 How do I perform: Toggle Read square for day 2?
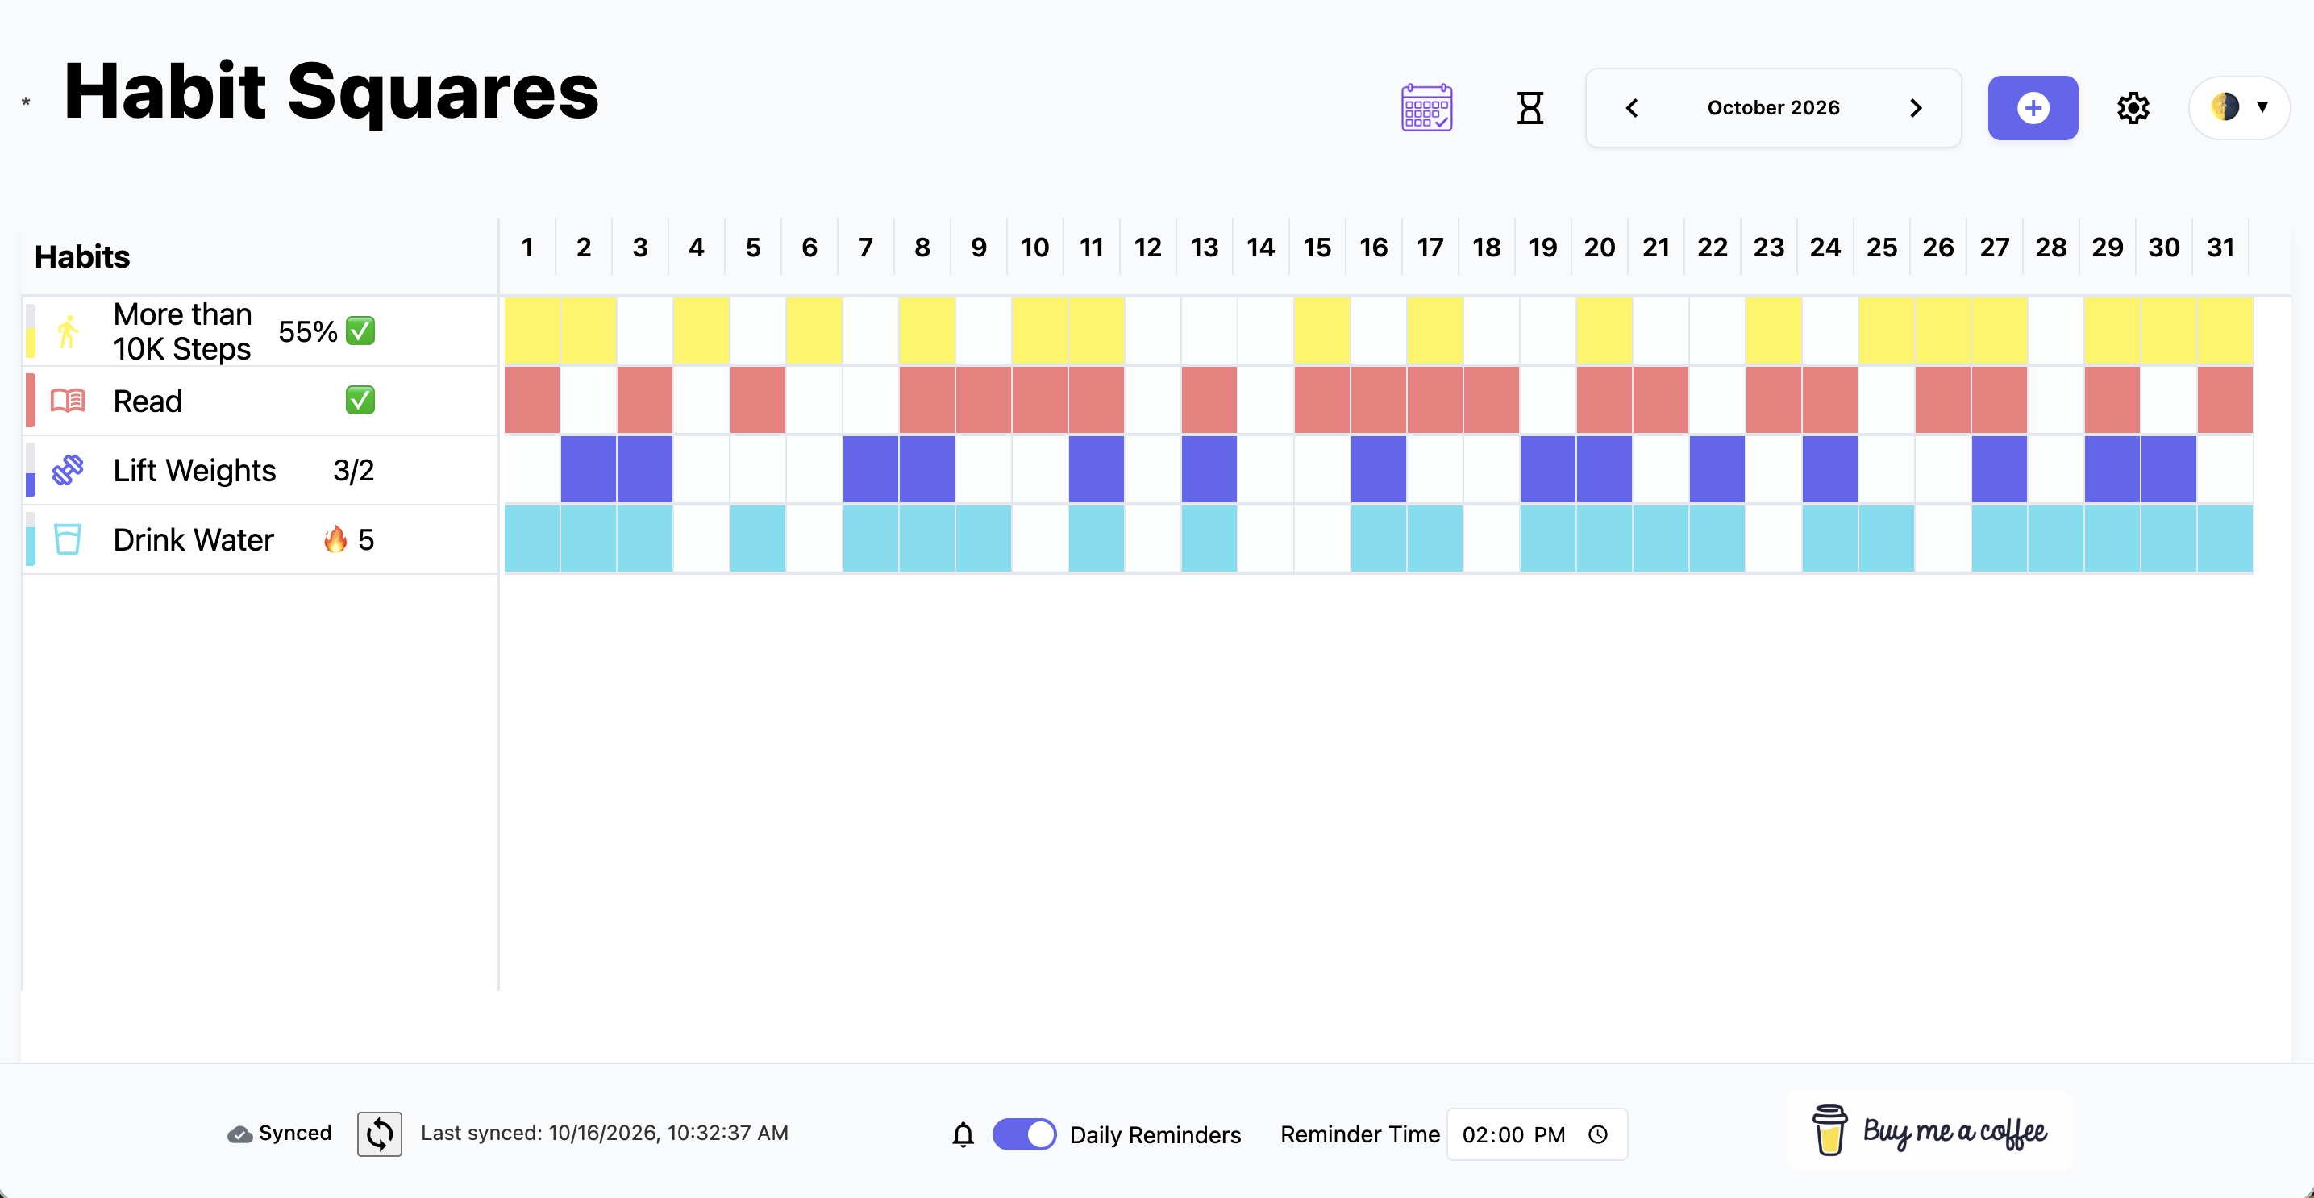[x=589, y=400]
